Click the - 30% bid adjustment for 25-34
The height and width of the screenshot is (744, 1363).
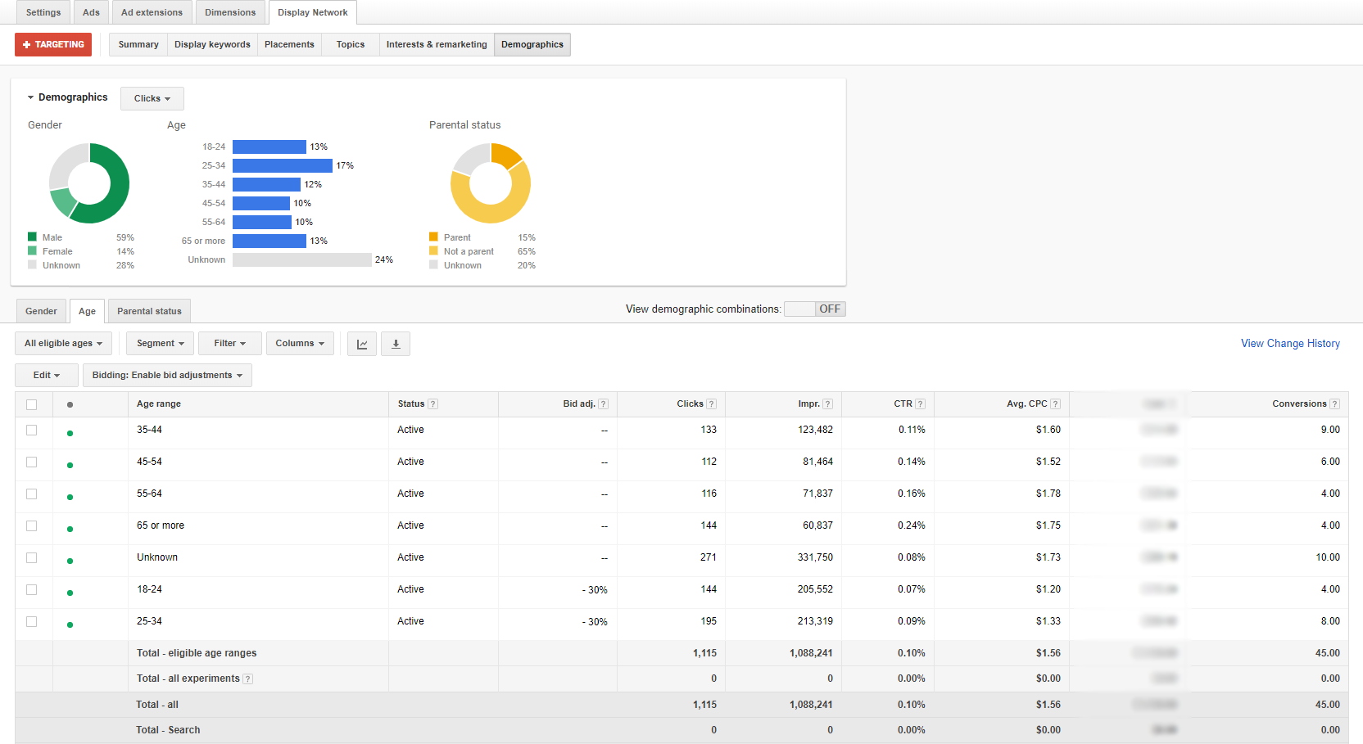(595, 622)
